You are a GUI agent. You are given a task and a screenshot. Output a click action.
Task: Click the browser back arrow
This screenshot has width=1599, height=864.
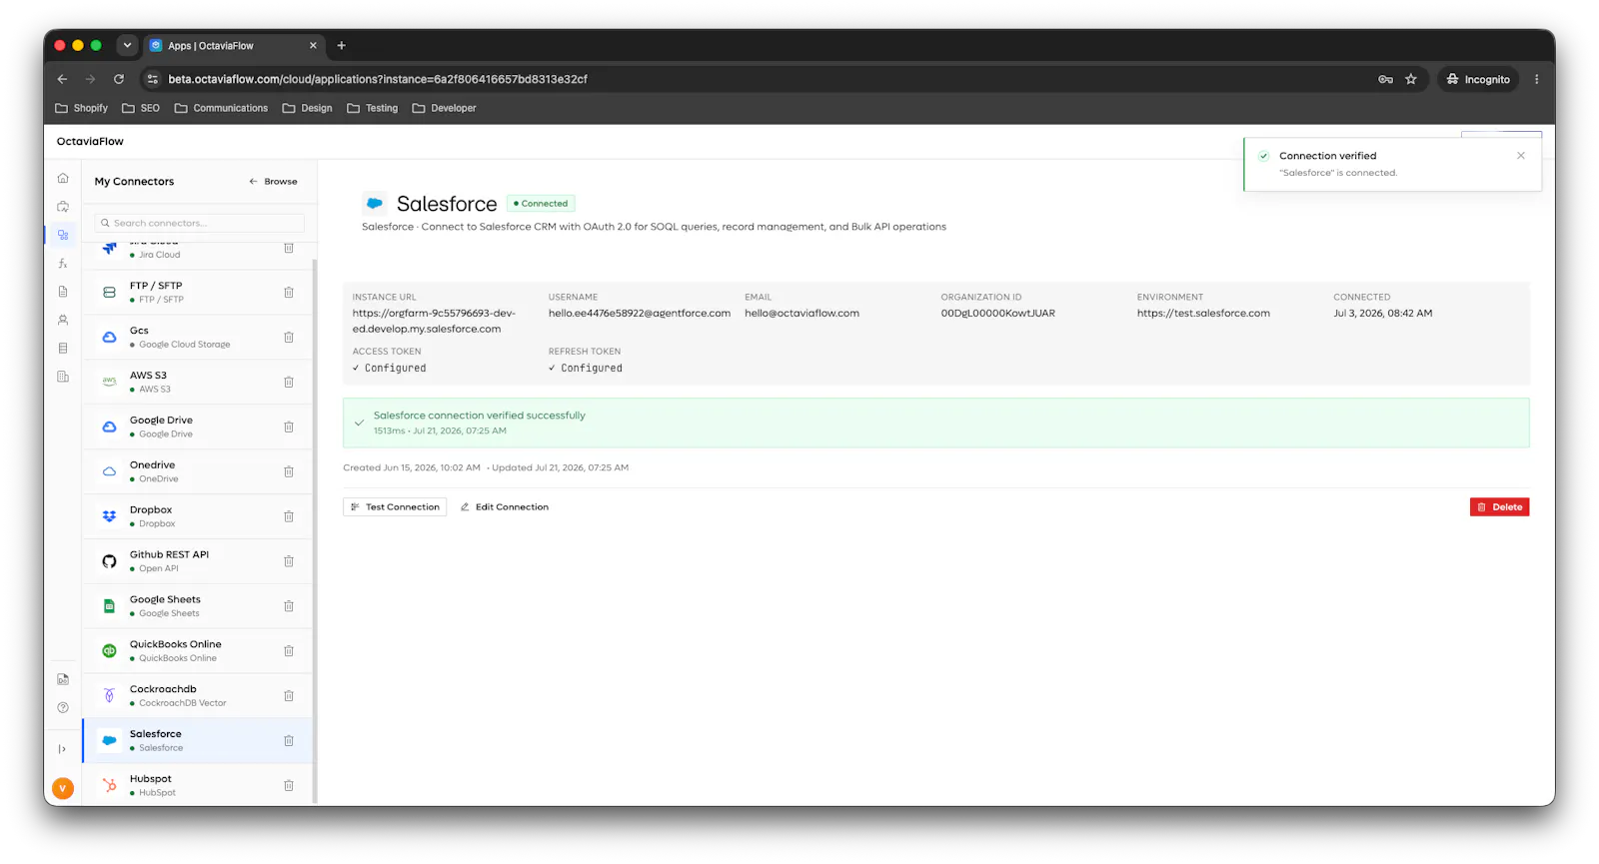click(62, 79)
